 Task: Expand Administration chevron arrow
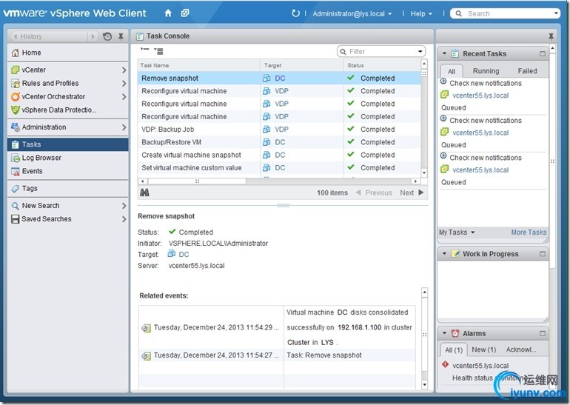tap(124, 127)
